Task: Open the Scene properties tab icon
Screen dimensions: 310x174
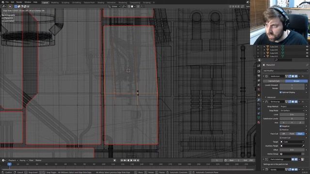Action: pos(259,85)
